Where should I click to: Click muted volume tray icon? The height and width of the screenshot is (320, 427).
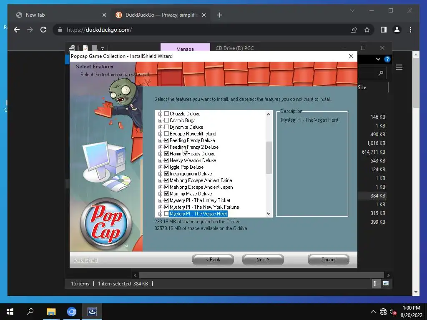pos(393,312)
